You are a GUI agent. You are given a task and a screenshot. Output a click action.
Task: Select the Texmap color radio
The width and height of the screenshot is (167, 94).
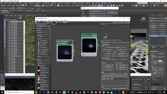coord(152,64)
